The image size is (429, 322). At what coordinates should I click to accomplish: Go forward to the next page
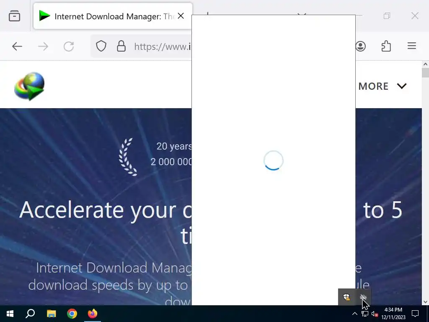[x=43, y=46]
